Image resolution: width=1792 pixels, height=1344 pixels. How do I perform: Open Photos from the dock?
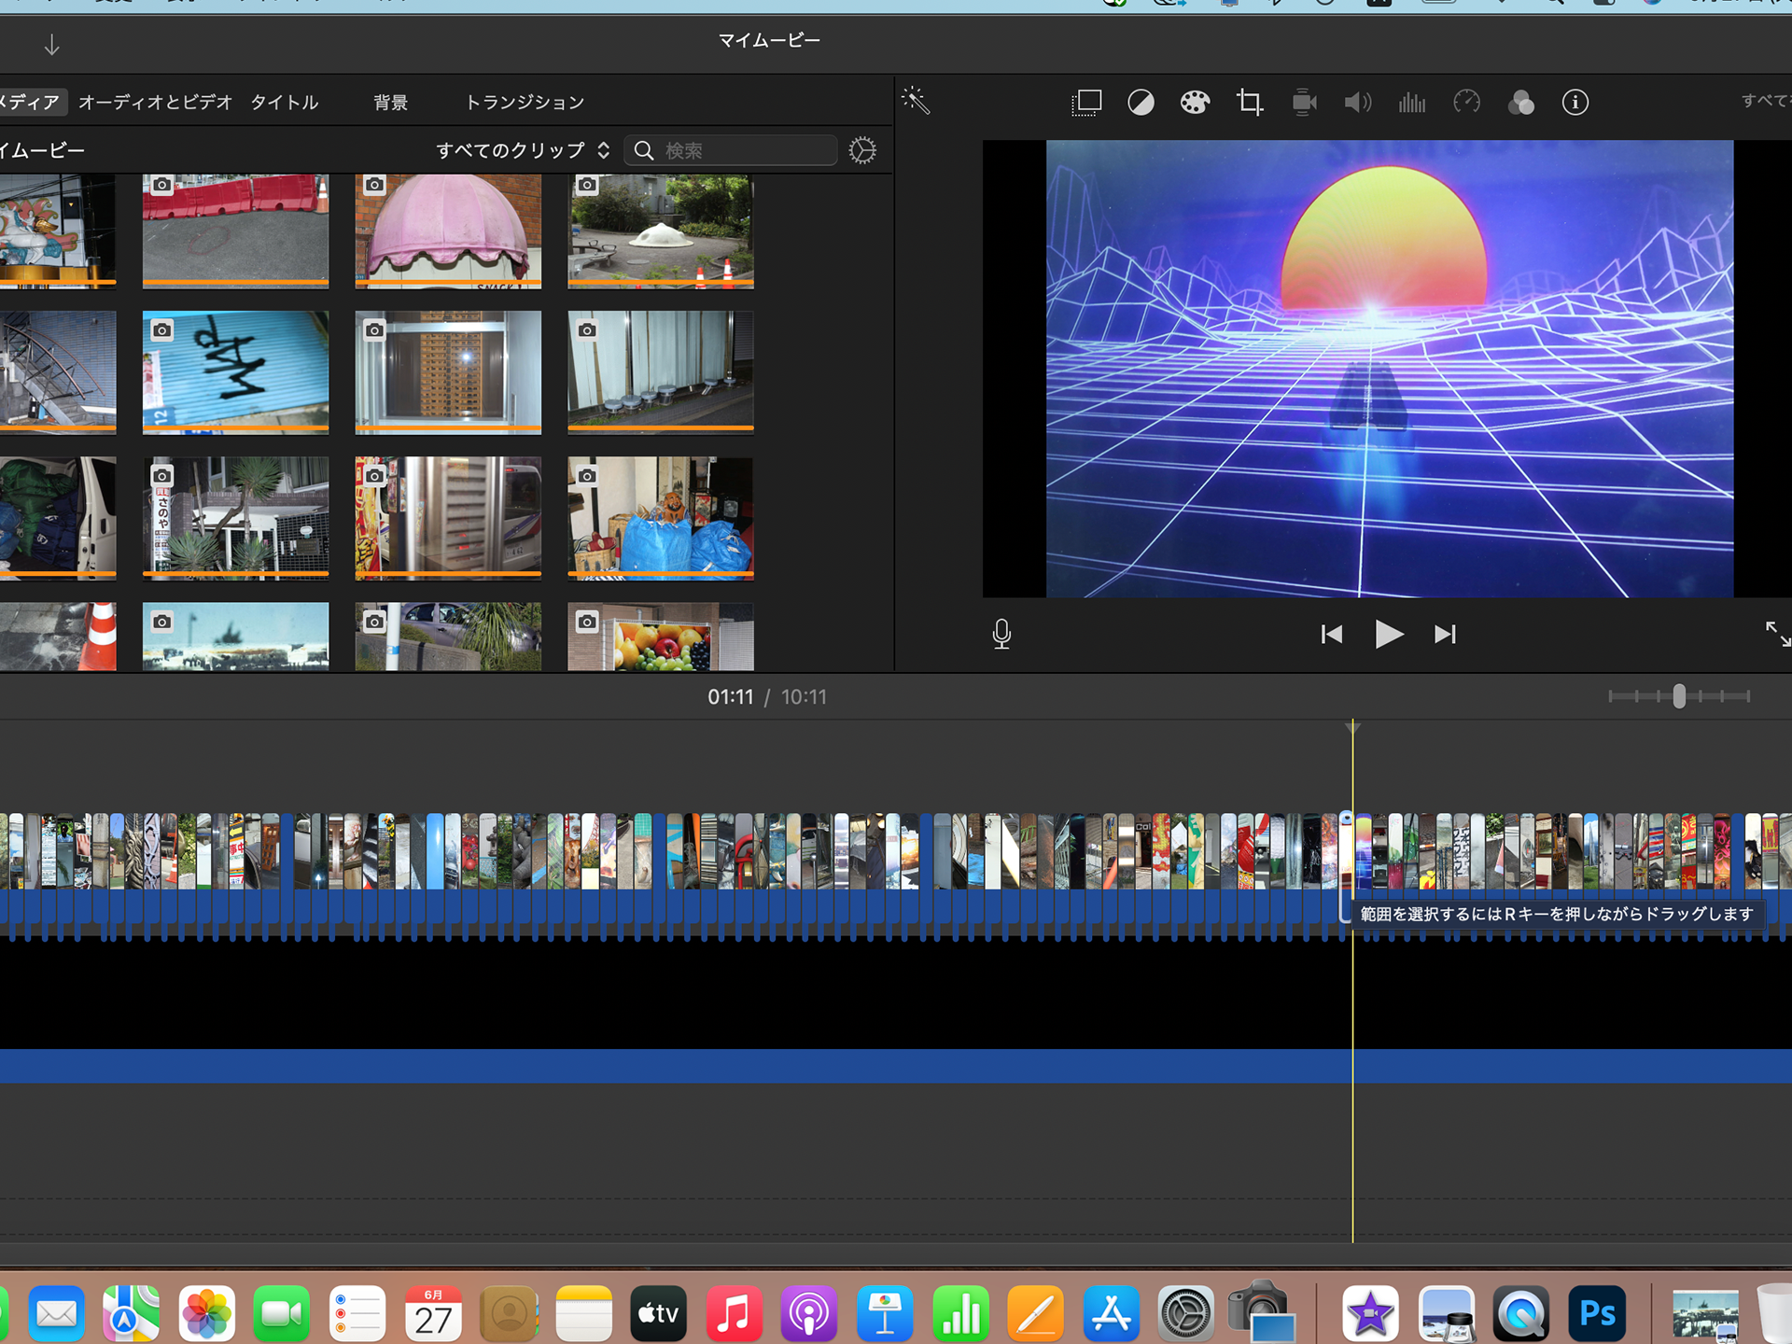(207, 1314)
